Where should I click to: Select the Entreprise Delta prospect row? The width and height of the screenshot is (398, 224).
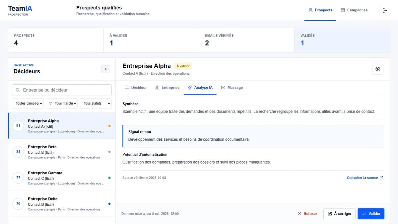62,204
